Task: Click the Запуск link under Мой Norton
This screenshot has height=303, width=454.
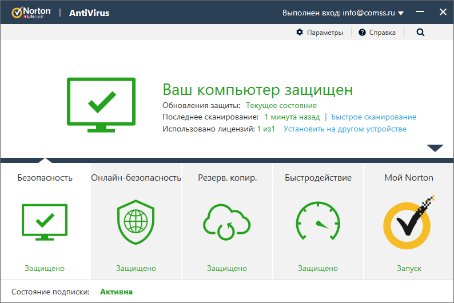Action: [409, 269]
